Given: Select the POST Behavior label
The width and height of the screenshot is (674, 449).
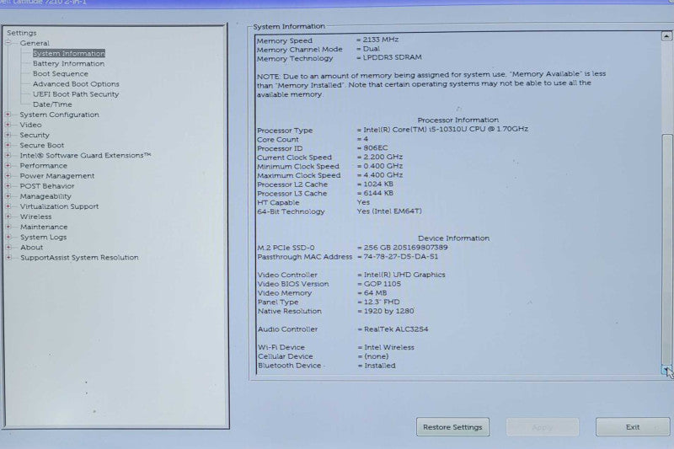Looking at the screenshot, I should point(47,186).
